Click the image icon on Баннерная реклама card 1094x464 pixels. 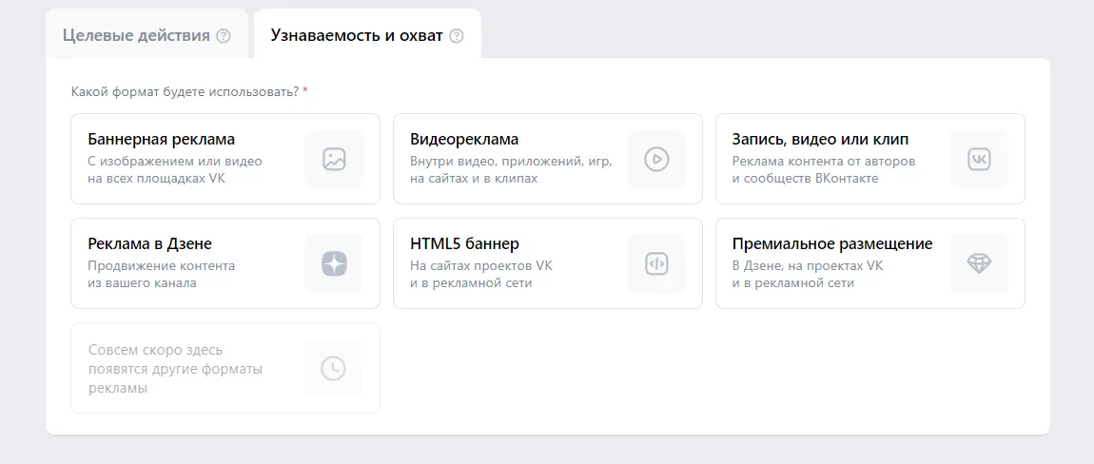tap(334, 159)
